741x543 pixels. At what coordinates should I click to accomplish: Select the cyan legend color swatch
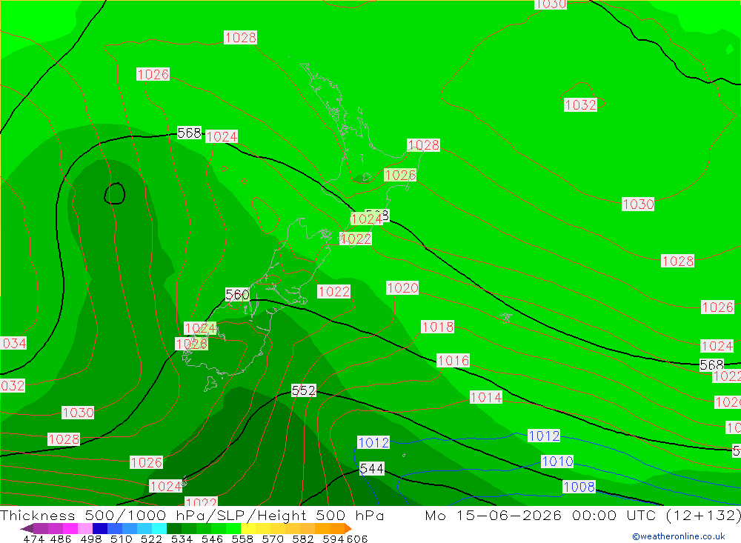click(x=159, y=528)
